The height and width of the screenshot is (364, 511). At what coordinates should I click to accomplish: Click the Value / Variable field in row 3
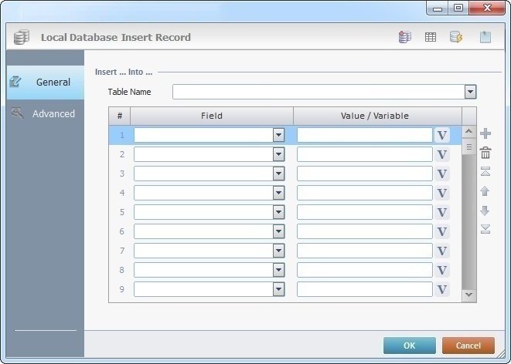364,174
